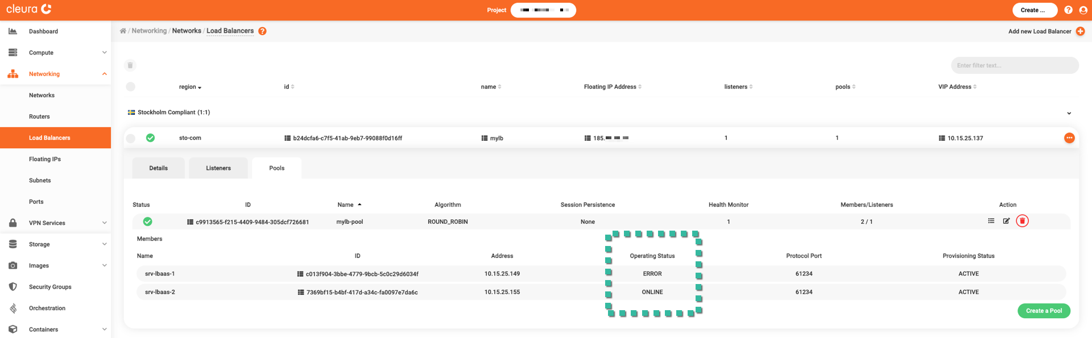
Task: Click the icon beside member ID c013f904
Action: pyautogui.click(x=300, y=274)
